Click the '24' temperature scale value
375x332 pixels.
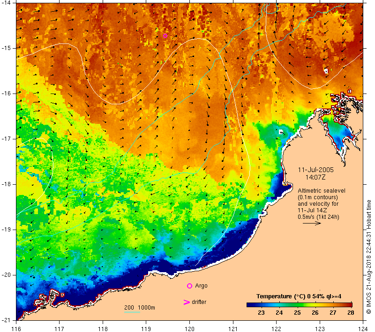pyautogui.click(x=279, y=313)
